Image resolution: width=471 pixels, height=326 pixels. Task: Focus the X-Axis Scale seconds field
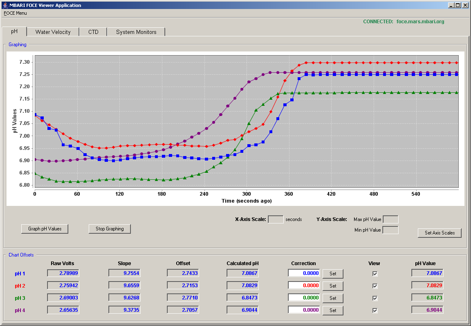click(276, 219)
